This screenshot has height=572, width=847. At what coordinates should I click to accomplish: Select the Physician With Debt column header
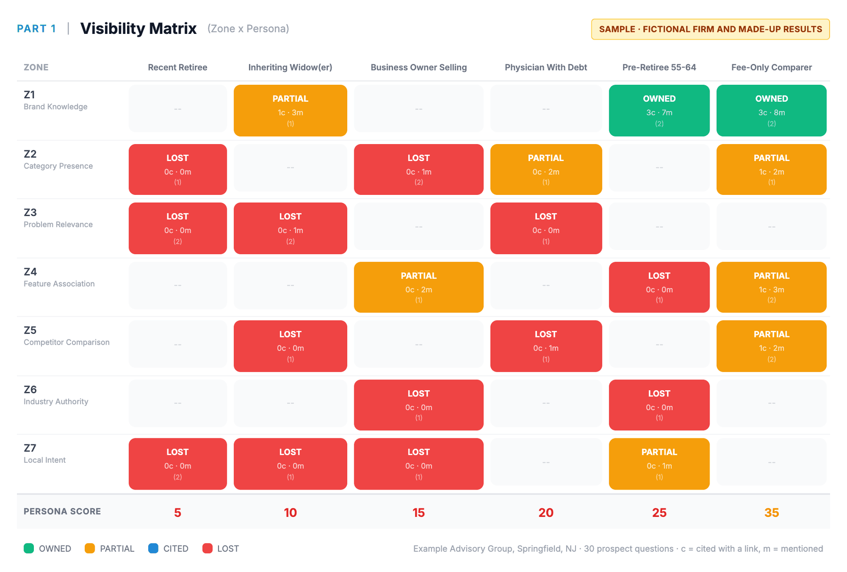click(546, 67)
